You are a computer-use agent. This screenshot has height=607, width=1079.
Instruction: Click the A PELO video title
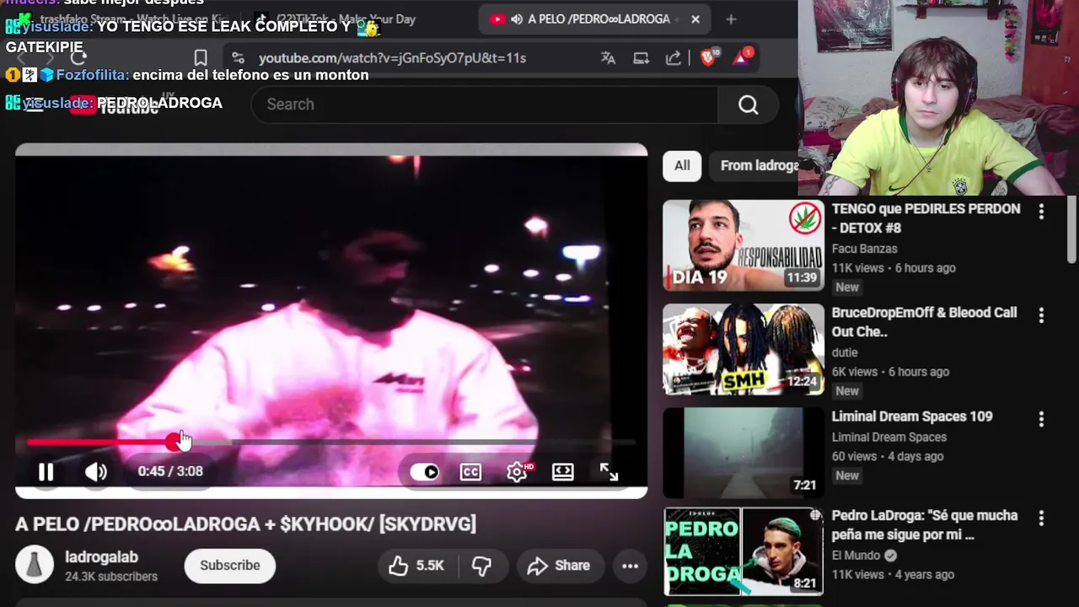tap(245, 524)
